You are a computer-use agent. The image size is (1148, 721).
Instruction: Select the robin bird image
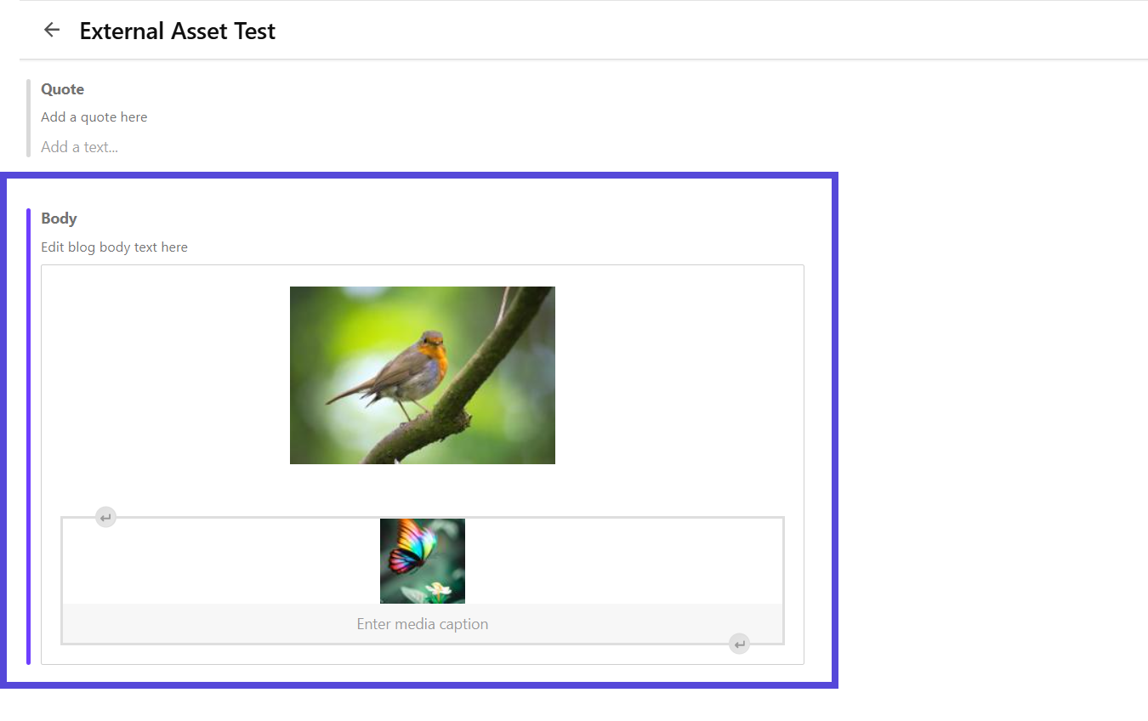423,375
